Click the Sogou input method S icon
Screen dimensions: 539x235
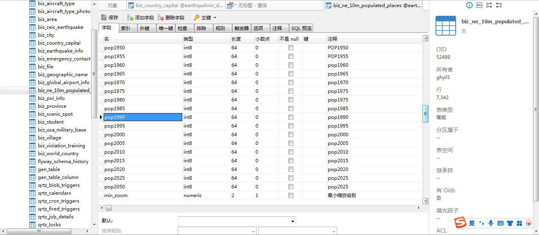(460, 223)
